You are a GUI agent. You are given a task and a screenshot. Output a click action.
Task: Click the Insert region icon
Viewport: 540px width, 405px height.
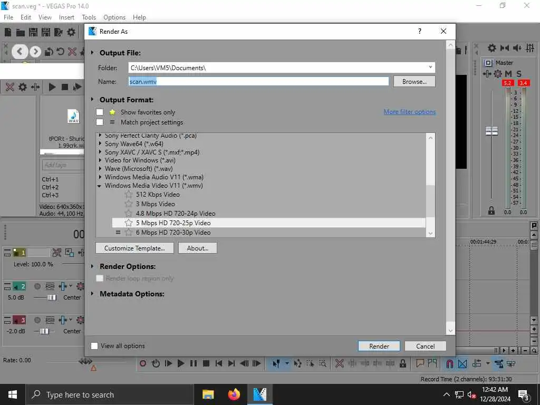tap(432, 363)
